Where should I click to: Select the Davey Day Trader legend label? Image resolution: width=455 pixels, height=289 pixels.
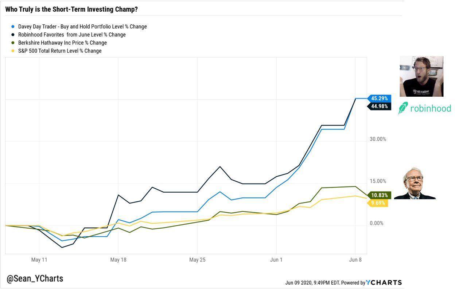tap(82, 27)
